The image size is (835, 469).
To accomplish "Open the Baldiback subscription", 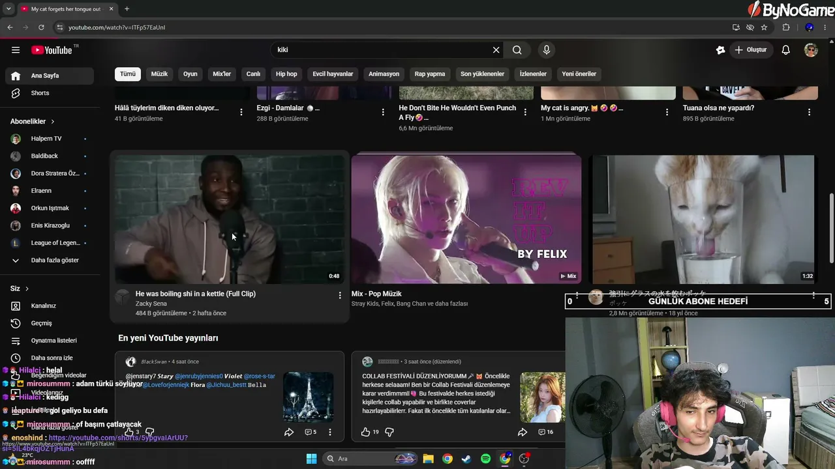I will (50, 156).
